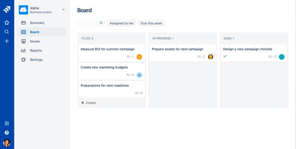Click orange assignee avatar on AL-1
This screenshot has height=149, width=296.
pos(139,57)
